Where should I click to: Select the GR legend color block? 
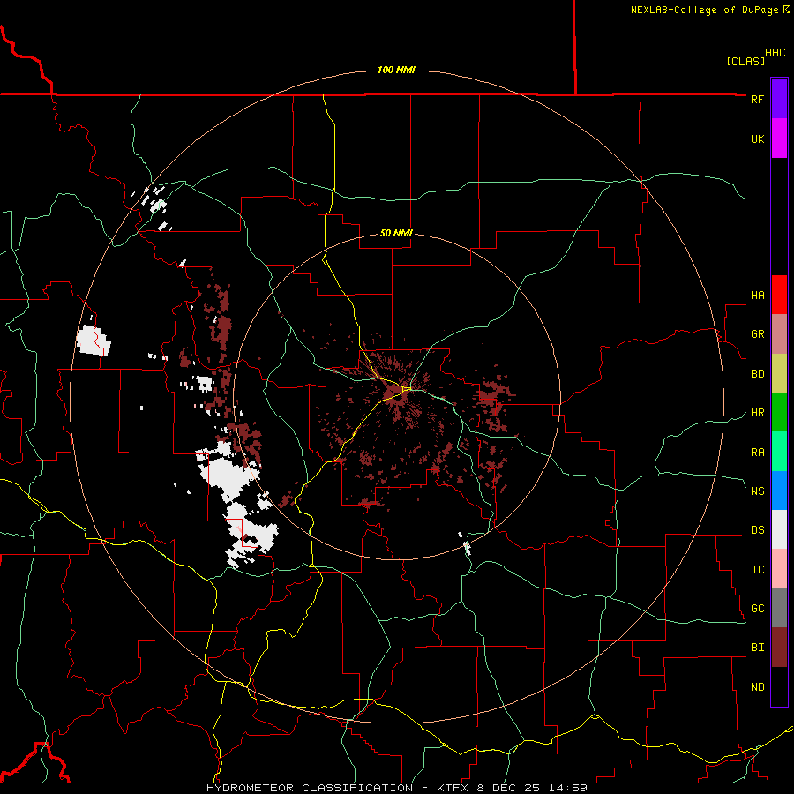(x=779, y=333)
